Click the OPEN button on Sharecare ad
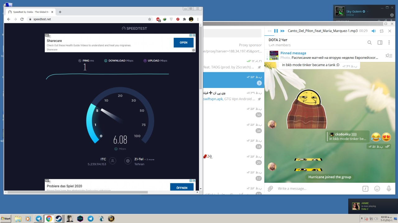Screen dimensions: 398x223 coord(183,42)
